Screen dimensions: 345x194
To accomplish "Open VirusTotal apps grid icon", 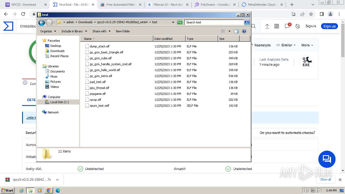I will (x=277, y=26).
